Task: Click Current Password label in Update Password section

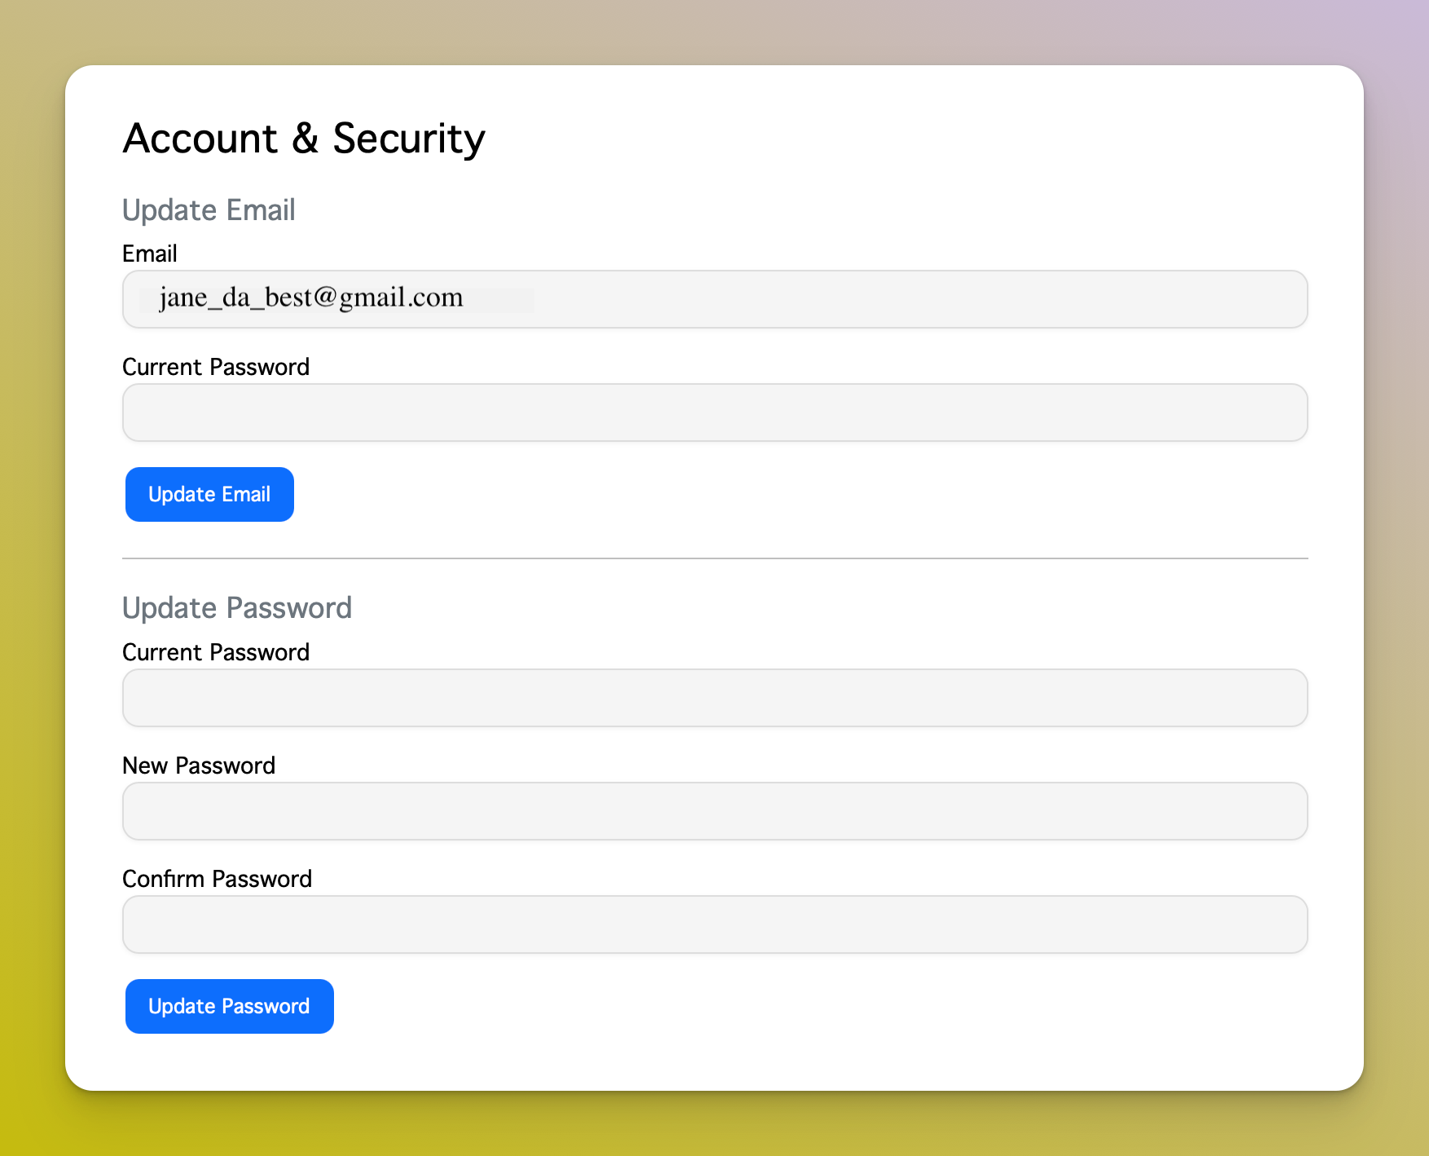Action: tap(216, 652)
